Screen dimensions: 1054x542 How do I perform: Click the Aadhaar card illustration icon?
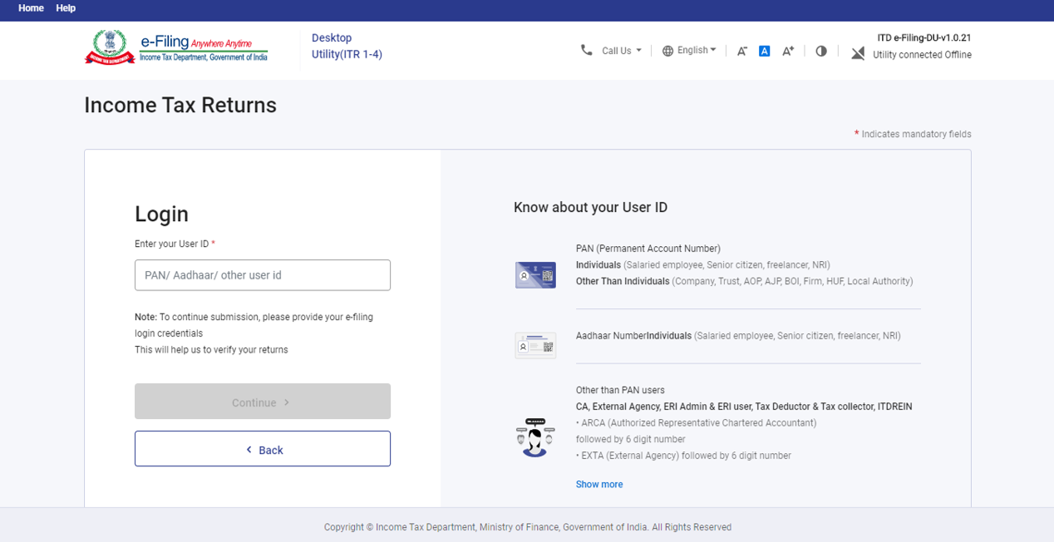coord(535,345)
